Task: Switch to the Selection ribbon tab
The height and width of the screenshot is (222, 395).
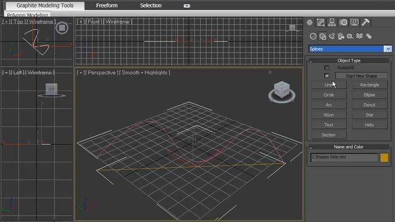Action: [151, 6]
